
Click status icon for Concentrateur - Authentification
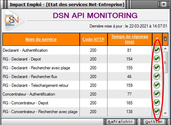click(x=157, y=94)
